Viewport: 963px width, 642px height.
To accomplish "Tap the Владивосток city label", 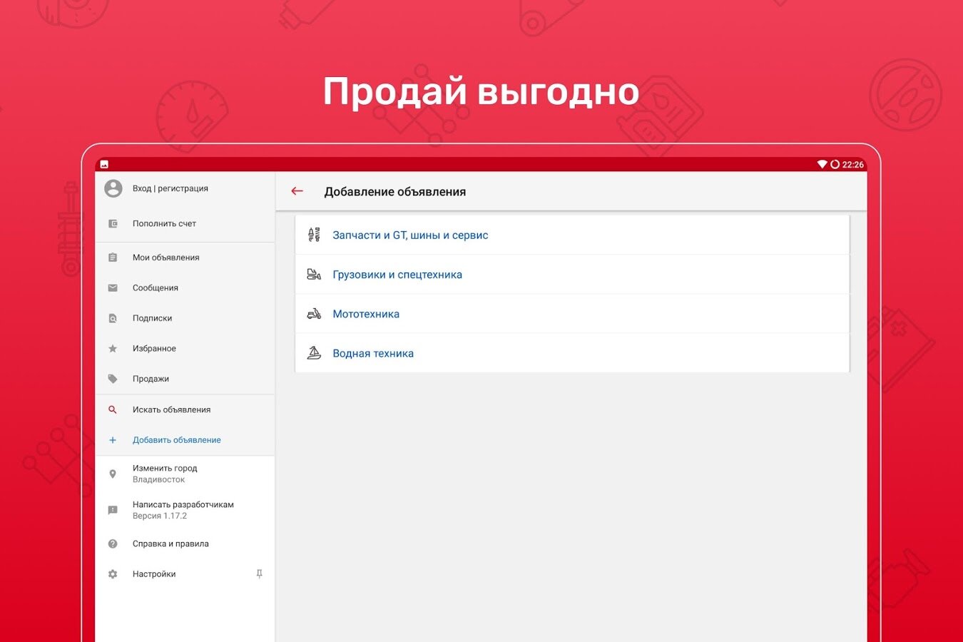I will pos(158,479).
